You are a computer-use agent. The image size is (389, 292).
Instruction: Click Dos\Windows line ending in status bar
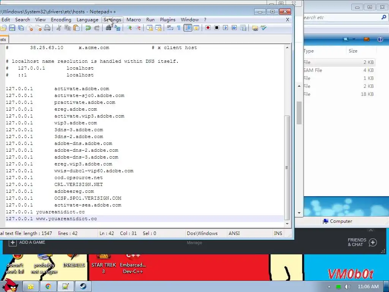[x=202, y=233]
